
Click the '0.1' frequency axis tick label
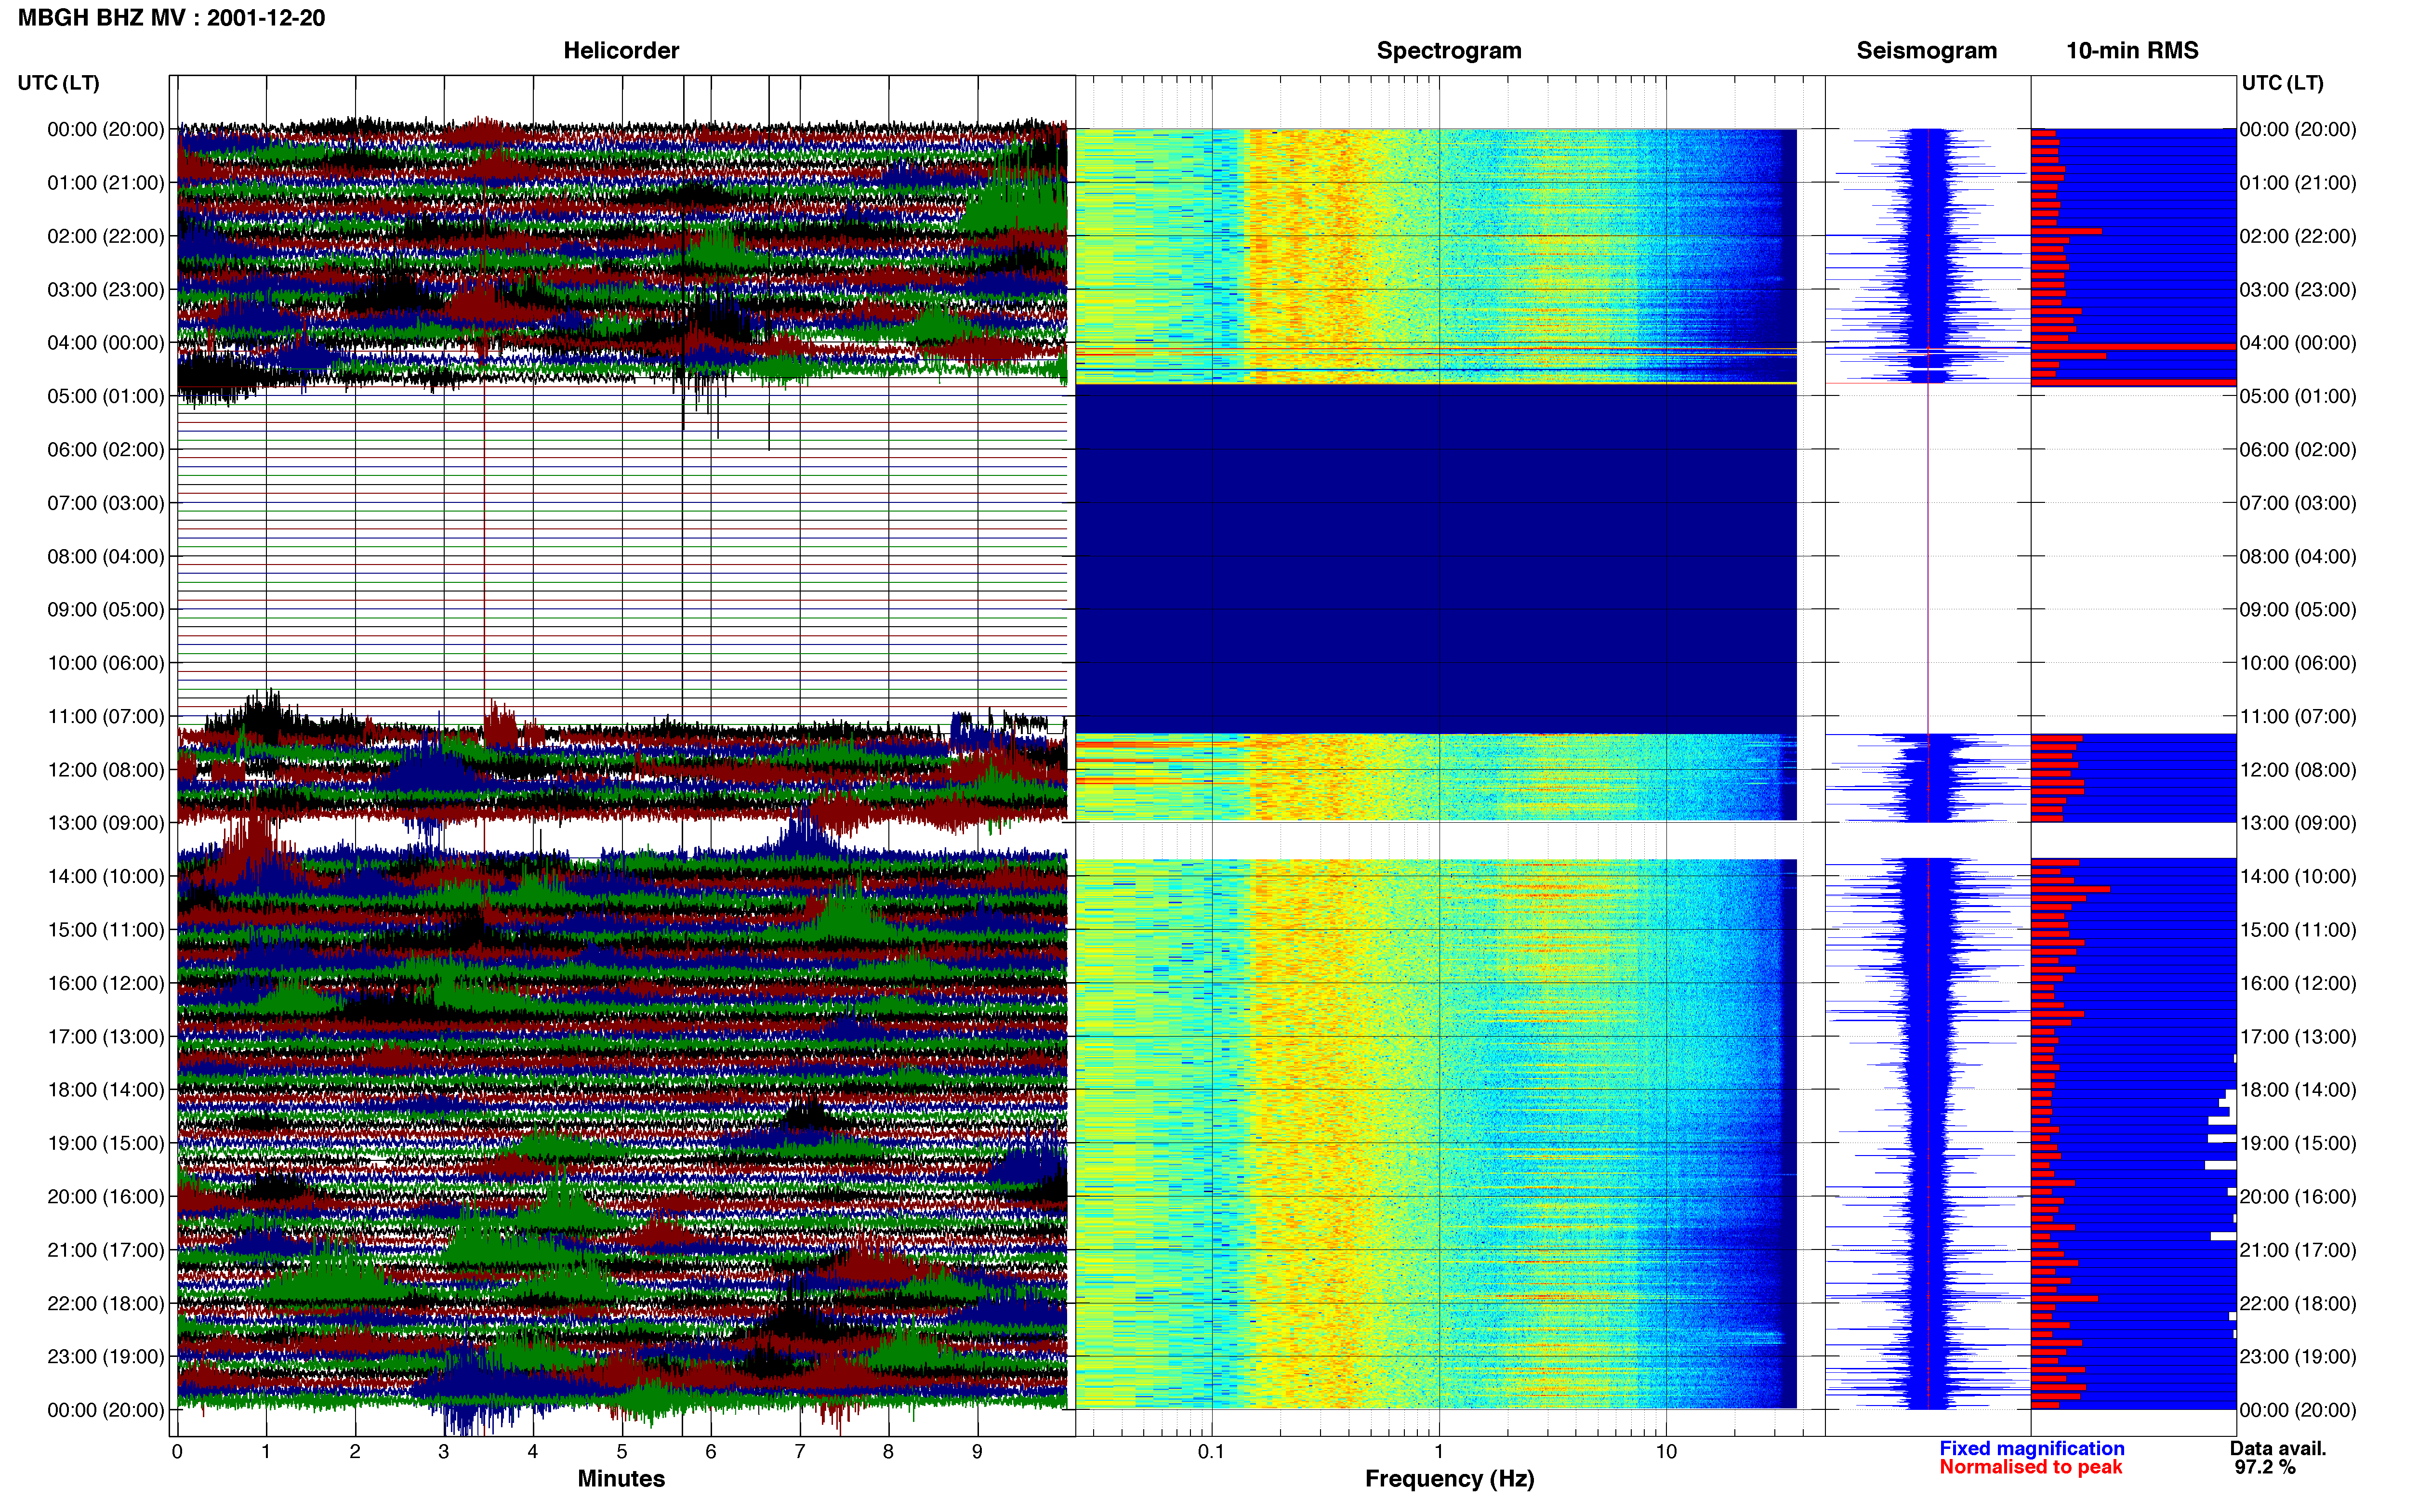(1211, 1451)
